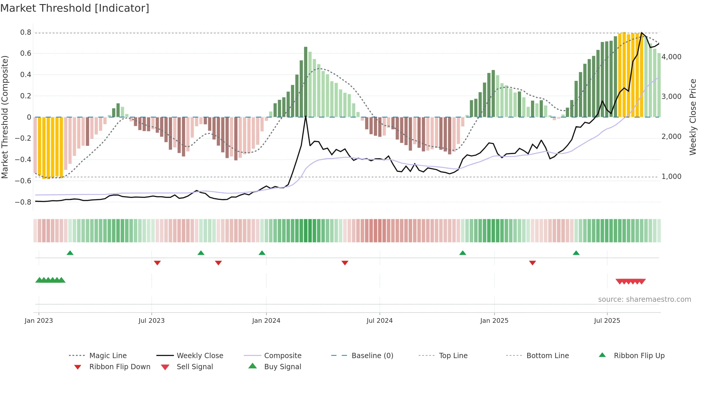This screenshot has width=701, height=394.
Task: Click the 1,000 price axis label
Action: pyautogui.click(x=671, y=177)
